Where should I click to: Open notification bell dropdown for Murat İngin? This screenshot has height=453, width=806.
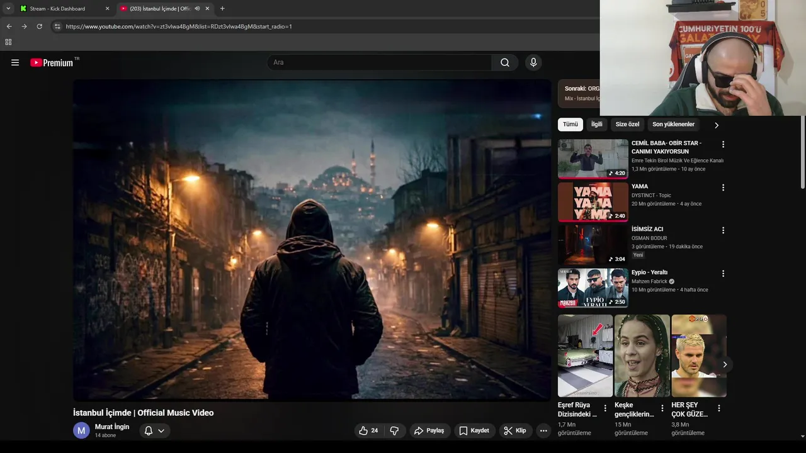point(154,431)
